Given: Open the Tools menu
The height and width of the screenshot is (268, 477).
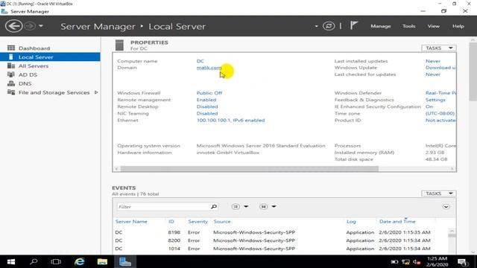Looking at the screenshot, I should (x=408, y=26).
